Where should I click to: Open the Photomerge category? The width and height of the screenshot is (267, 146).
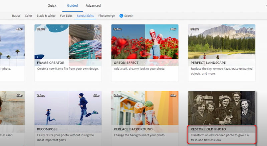coord(106,16)
